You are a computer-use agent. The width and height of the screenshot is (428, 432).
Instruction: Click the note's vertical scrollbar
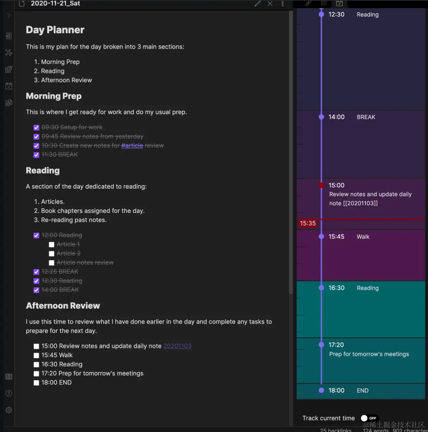point(291,152)
